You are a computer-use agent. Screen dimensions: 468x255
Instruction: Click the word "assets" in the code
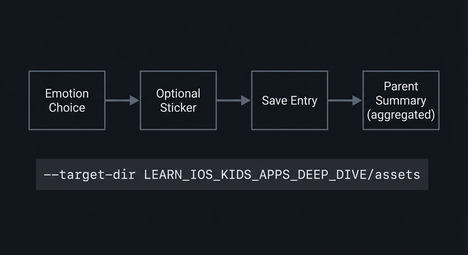point(398,175)
